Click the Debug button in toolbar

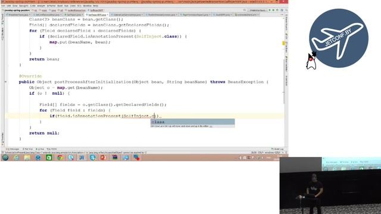tap(273, 10)
